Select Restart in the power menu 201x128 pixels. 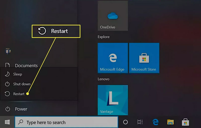pos(39,94)
